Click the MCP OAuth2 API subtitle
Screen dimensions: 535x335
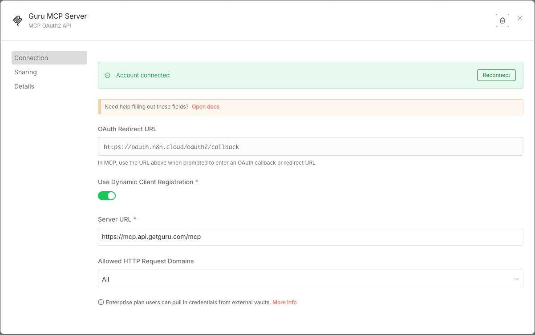[50, 26]
